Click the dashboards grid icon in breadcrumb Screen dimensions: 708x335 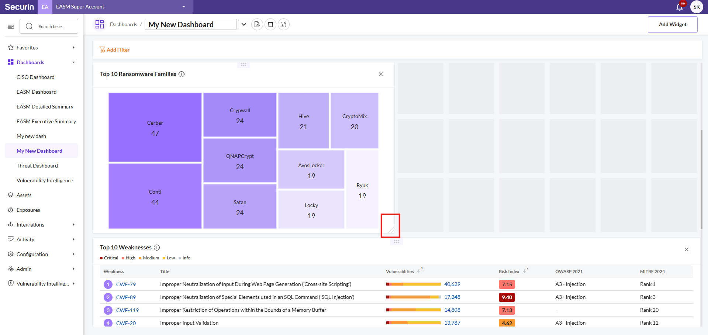(x=100, y=24)
